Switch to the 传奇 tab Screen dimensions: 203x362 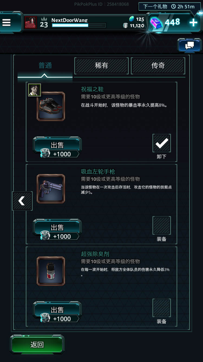[x=158, y=66]
